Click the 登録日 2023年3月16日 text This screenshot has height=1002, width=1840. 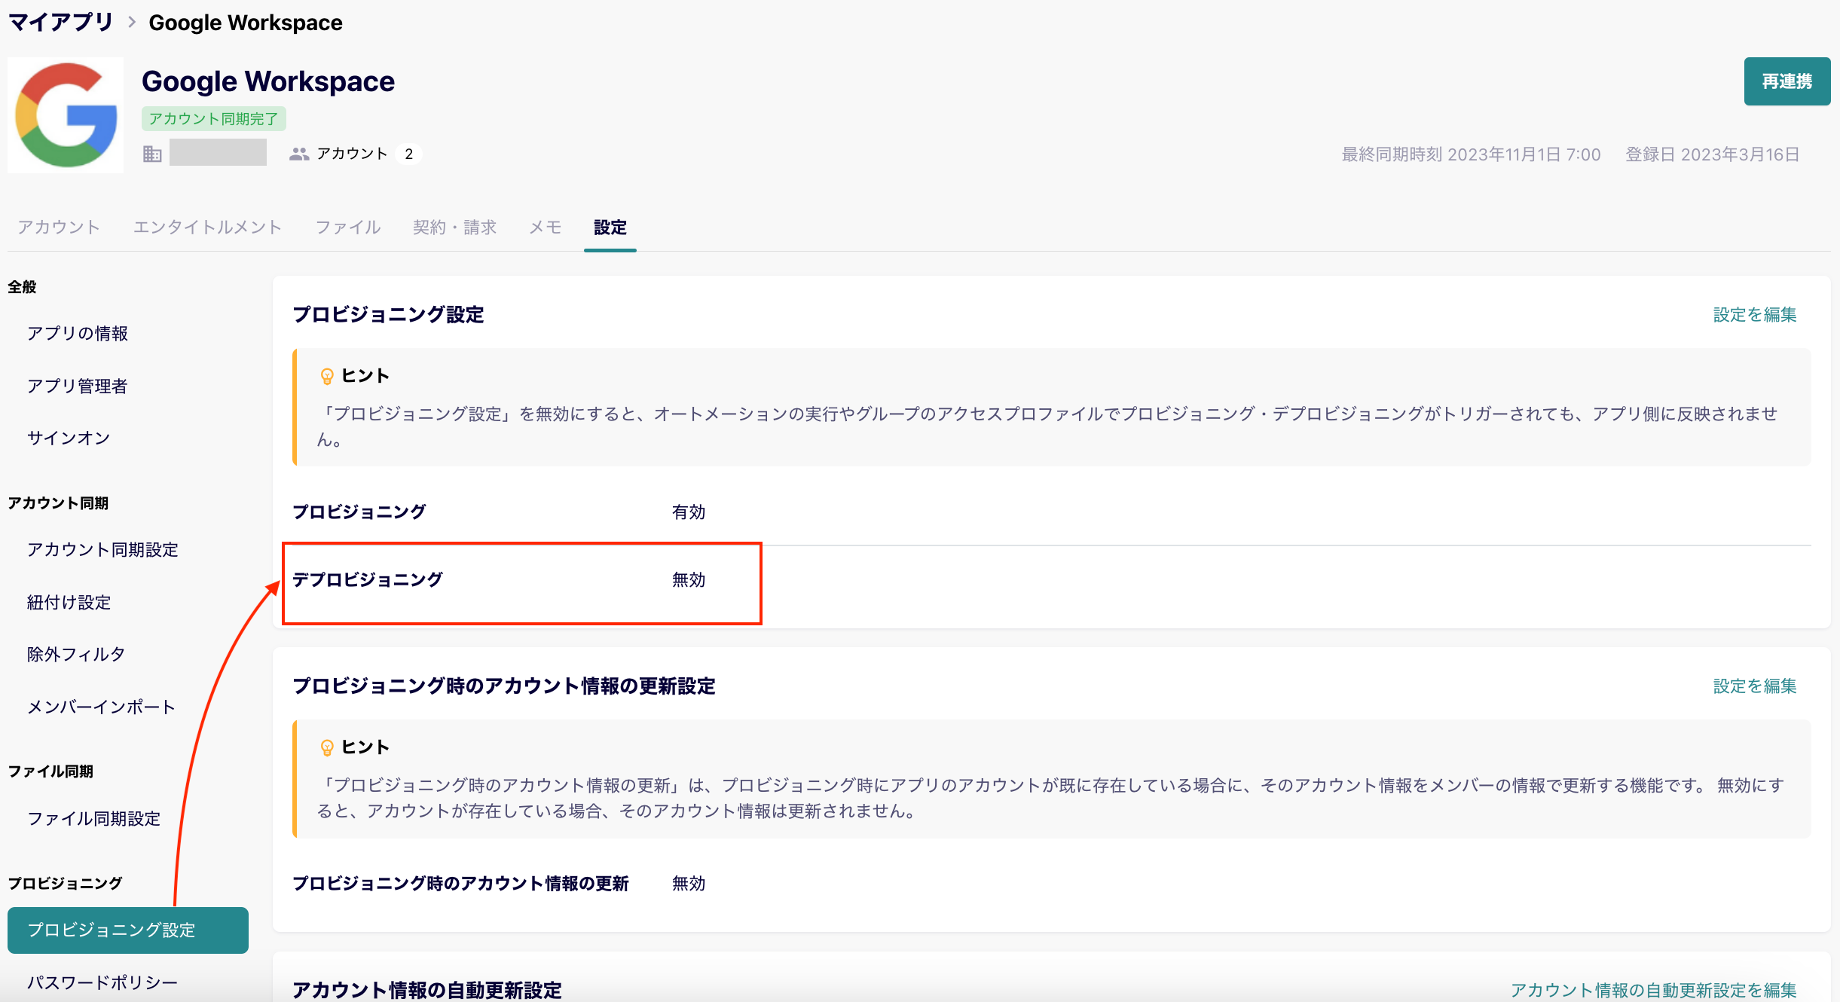point(1712,154)
